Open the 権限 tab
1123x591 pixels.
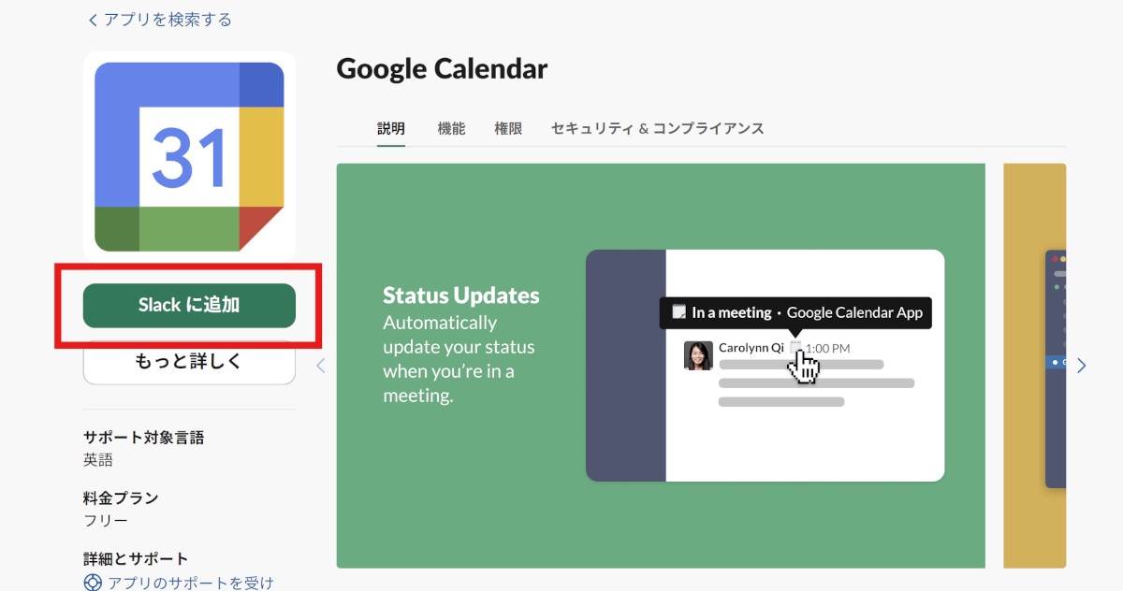508,129
